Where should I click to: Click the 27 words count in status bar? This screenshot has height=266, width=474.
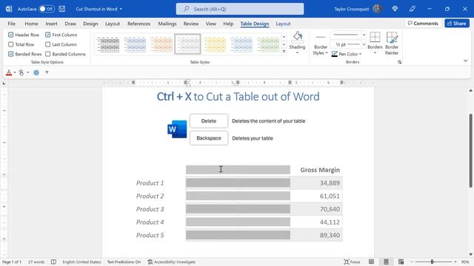(x=36, y=262)
